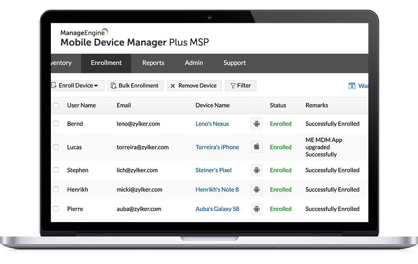Click the Android icon for Leno's Nexus

click(256, 124)
